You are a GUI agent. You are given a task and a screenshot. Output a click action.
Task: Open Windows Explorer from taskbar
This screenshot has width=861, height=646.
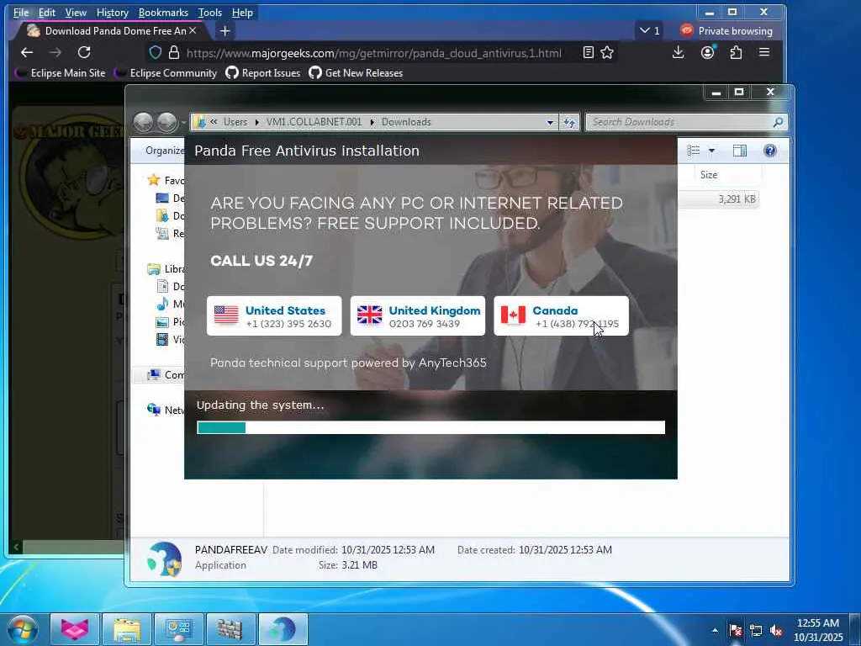point(127,629)
